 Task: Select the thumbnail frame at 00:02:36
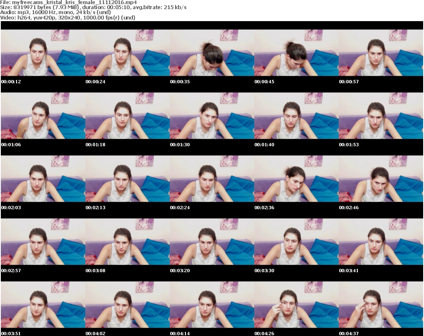point(296,179)
